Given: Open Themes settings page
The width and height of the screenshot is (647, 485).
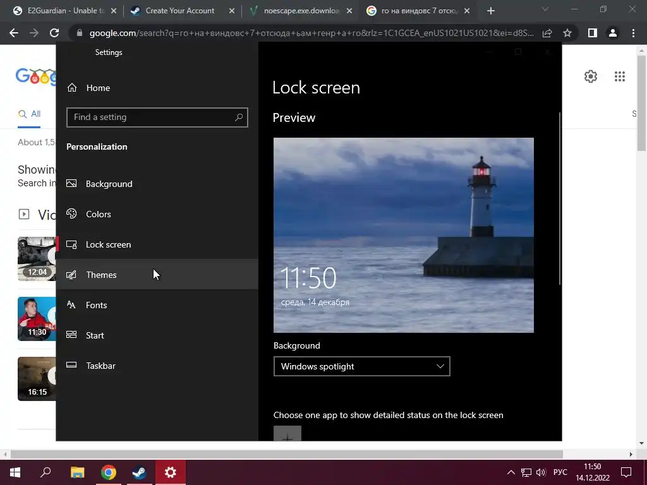Looking at the screenshot, I should 157,275.
